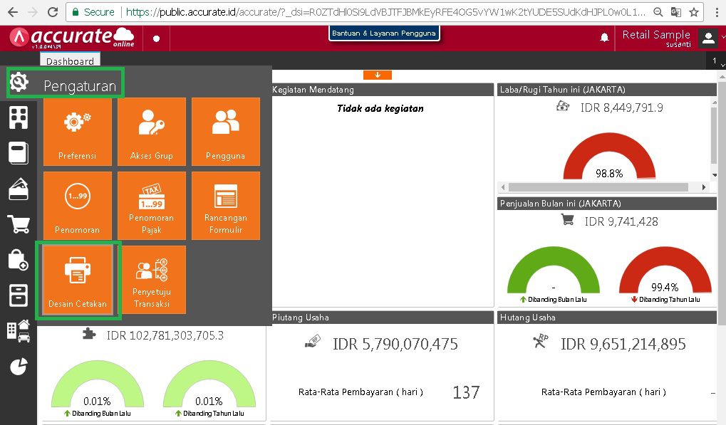The image size is (726, 425).
Task: Select the shopping cart module in sidebar
Action: click(x=19, y=224)
